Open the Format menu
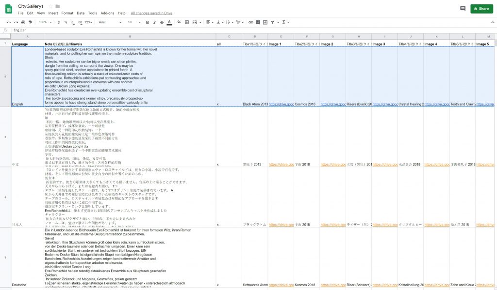Screen dimensions: 497x290 pos(67,13)
